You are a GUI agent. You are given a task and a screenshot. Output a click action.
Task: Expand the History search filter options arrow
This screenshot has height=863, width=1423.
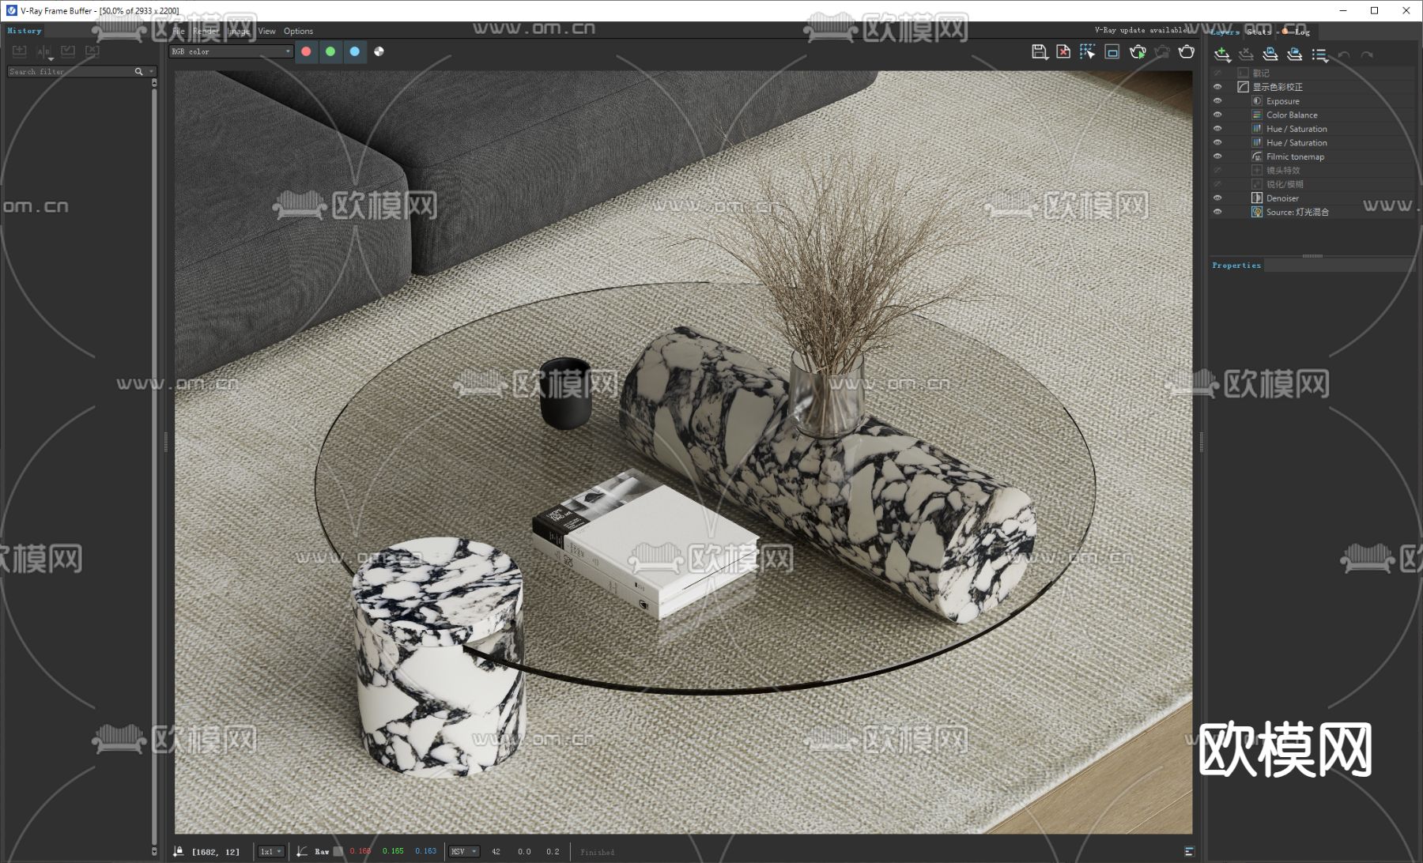click(x=152, y=72)
